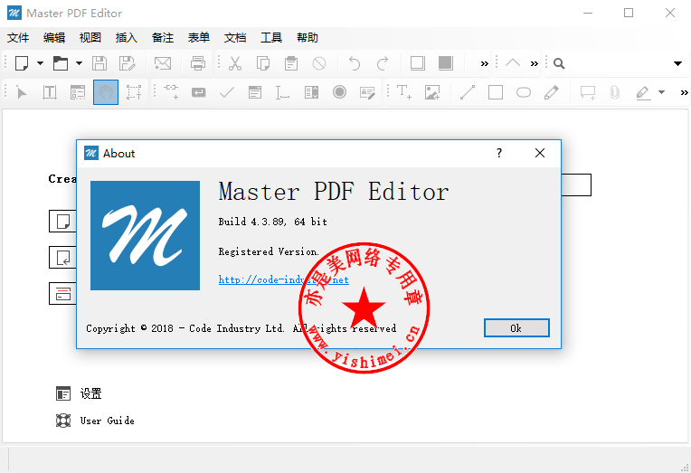Click the Open file folder icon
Screen dimensions: 691x473
[x=61, y=63]
